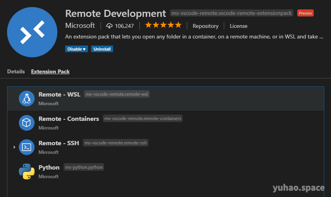Click the ms-vscode-remote.remote-wsl identifier
Image resolution: width=331 pixels, height=197 pixels.
point(117,94)
